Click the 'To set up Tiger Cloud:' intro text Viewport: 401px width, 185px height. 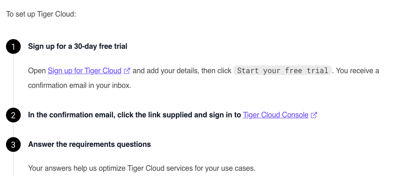pyautogui.click(x=41, y=14)
